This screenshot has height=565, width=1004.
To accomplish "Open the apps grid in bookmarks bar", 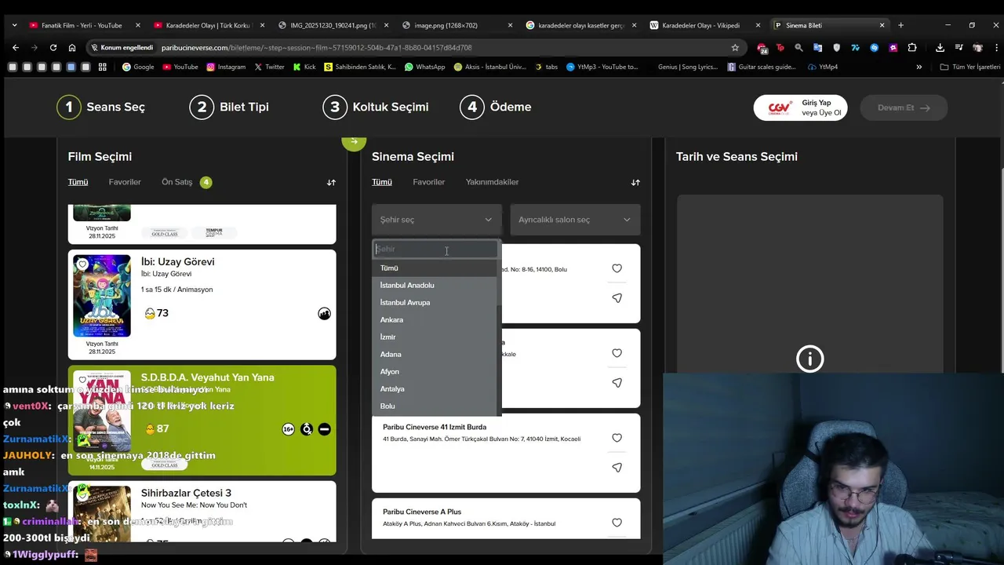I will pos(102,67).
